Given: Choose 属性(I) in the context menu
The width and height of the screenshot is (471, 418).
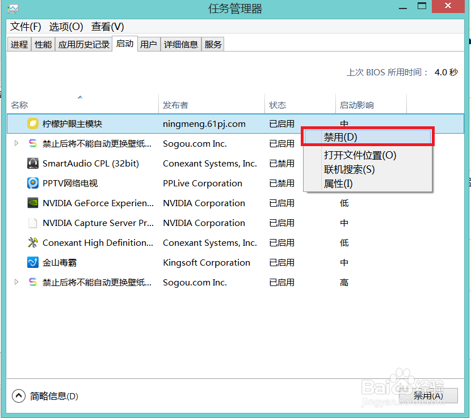Looking at the screenshot, I should [368, 184].
